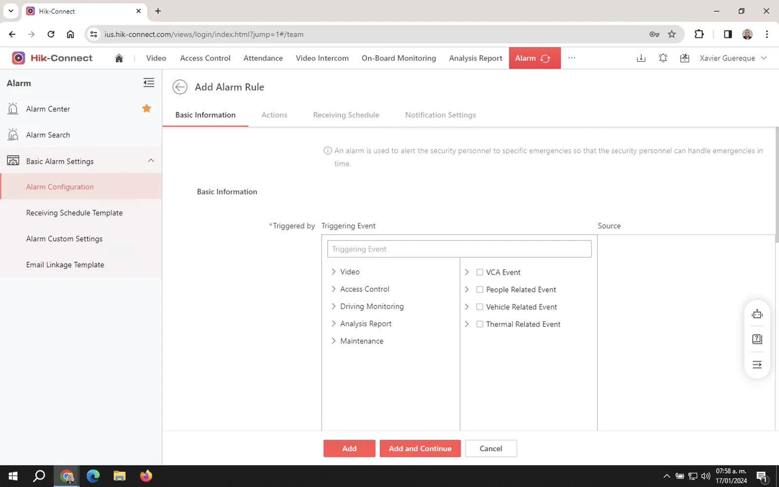Open the Chrome three-dot menu
This screenshot has width=779, height=487.
(x=767, y=34)
